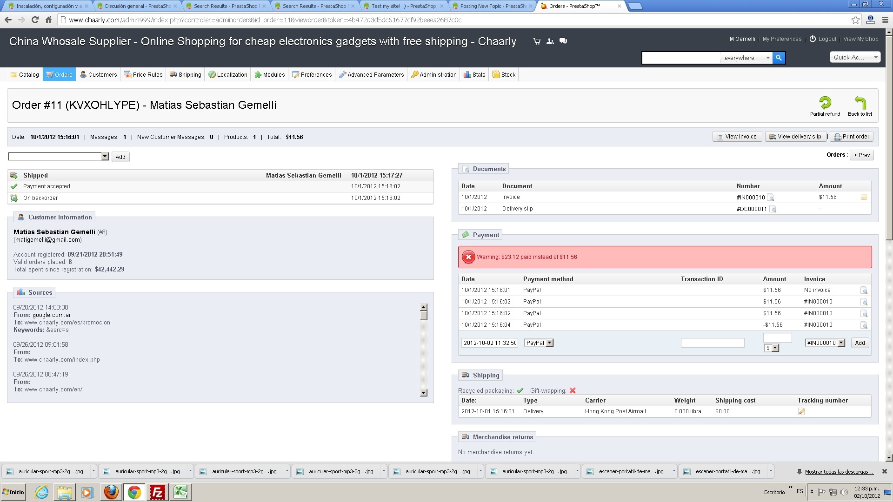
Task: Click the Sources panel scroll down arrow
Action: (423, 393)
